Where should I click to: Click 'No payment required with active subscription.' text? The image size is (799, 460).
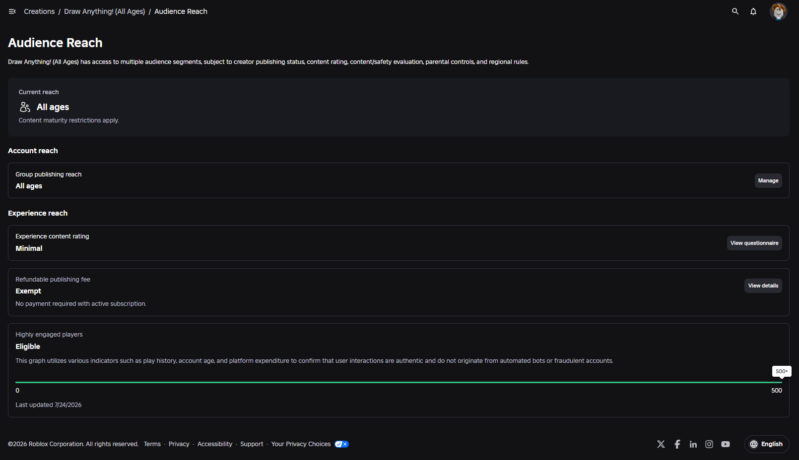(81, 304)
